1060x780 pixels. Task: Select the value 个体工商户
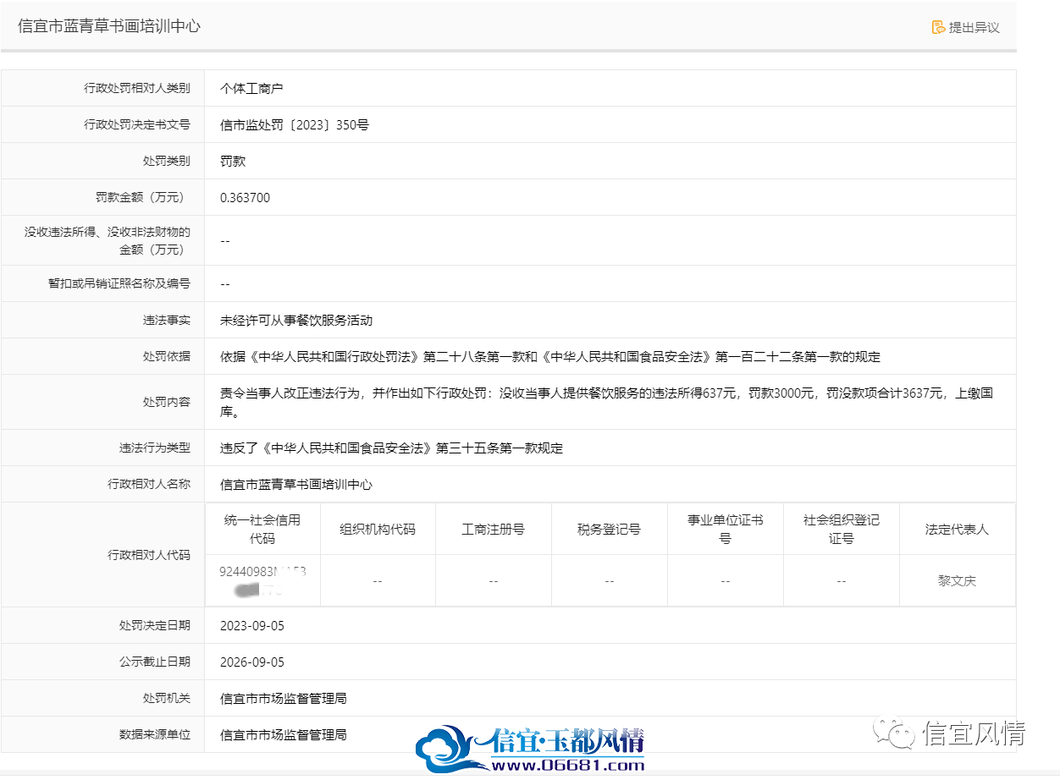coord(251,88)
